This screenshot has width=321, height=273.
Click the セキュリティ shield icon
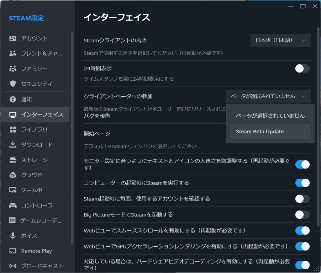tap(13, 83)
